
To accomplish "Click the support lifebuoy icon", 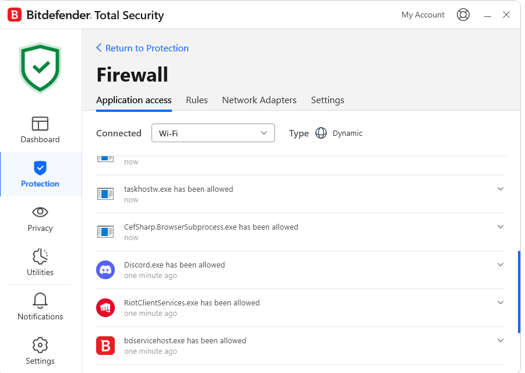I will tap(463, 15).
